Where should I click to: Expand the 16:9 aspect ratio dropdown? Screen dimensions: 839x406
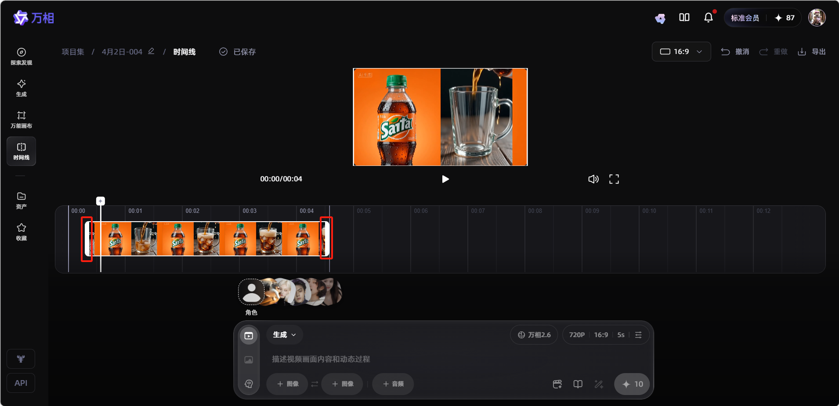681,52
